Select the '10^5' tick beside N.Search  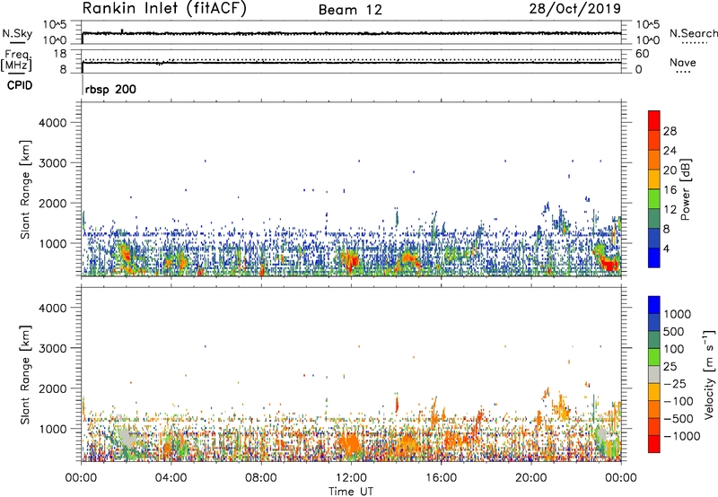(x=647, y=24)
